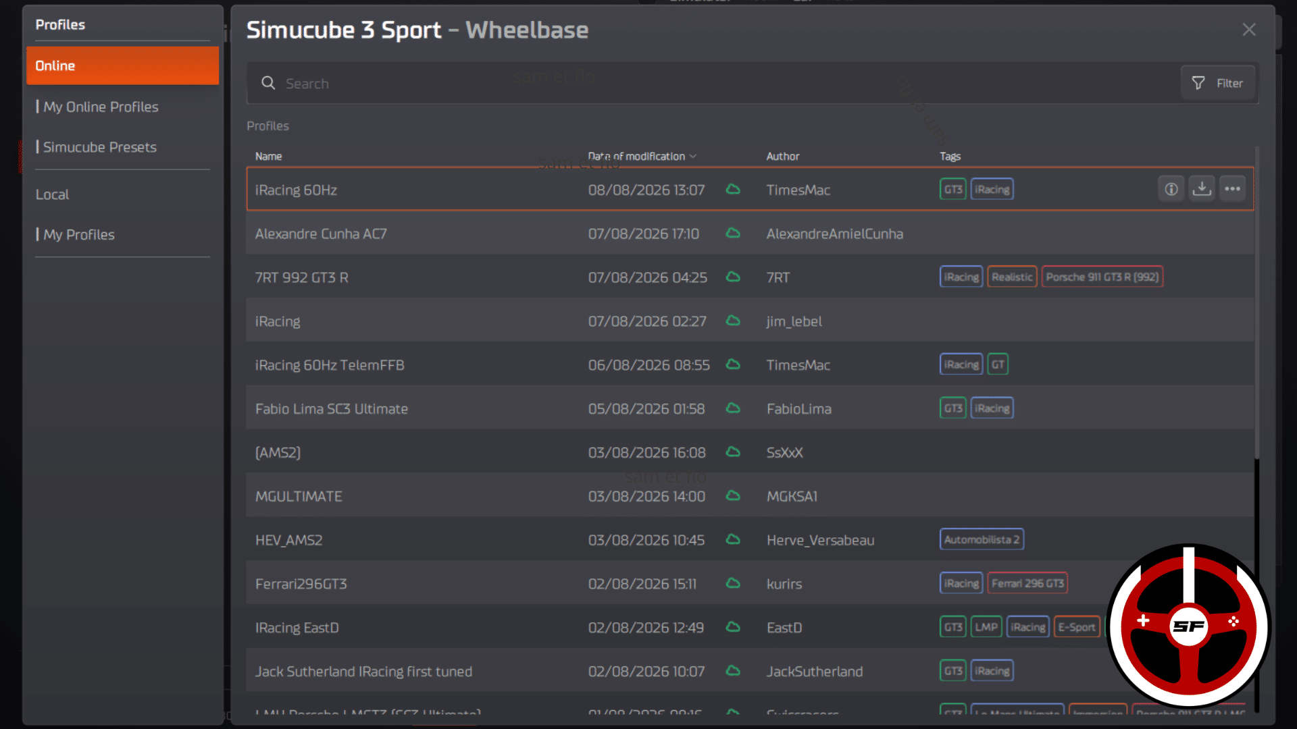Screen dimensions: 1297x729
Task: Click author SsXxX on [AMS2] row
Action: pyautogui.click(x=784, y=452)
